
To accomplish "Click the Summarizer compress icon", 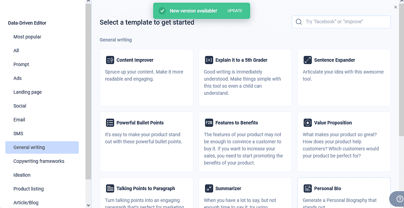I will point(209,188).
